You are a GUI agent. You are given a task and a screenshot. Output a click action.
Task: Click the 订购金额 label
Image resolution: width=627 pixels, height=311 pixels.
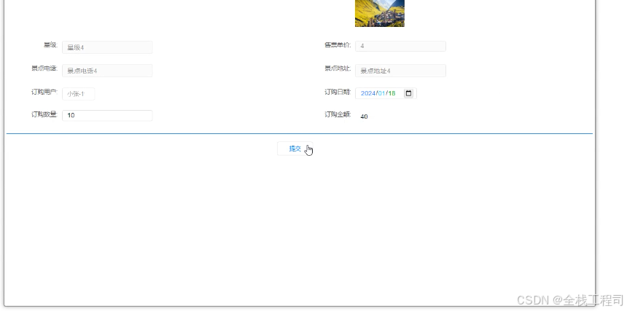pos(338,114)
